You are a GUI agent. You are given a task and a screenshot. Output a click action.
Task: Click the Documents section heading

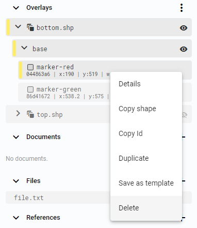(x=43, y=137)
